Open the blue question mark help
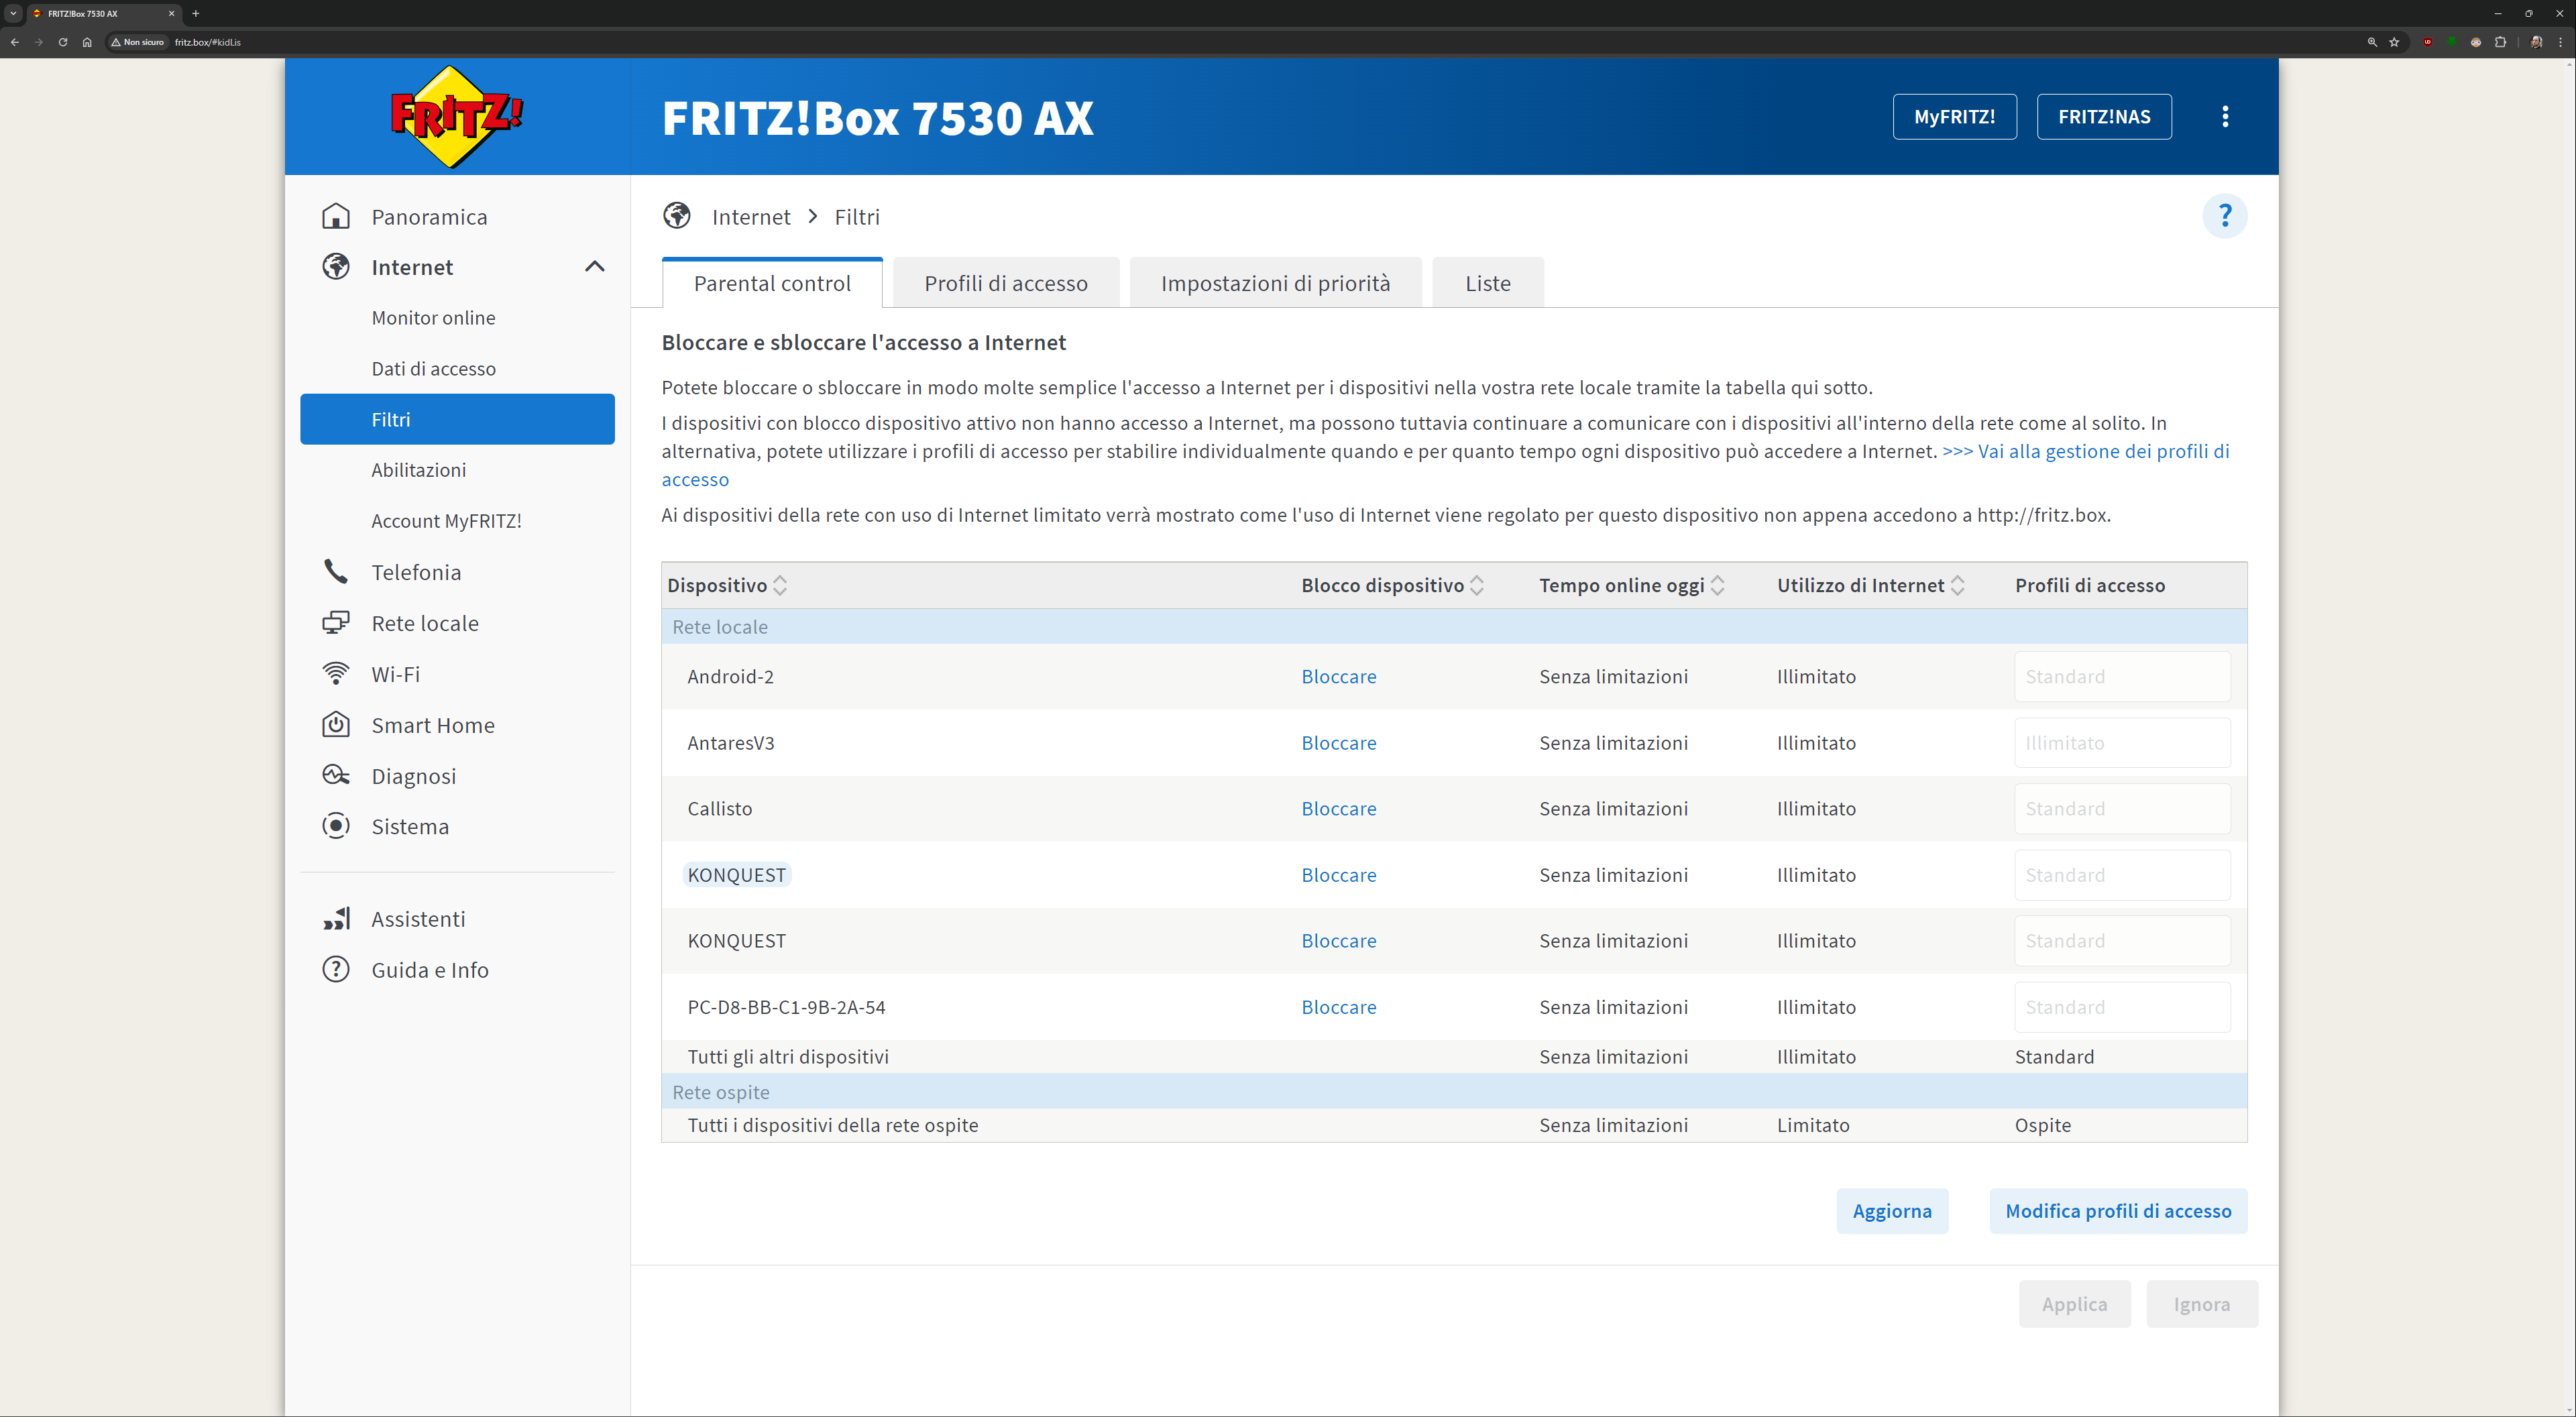 coord(2224,216)
